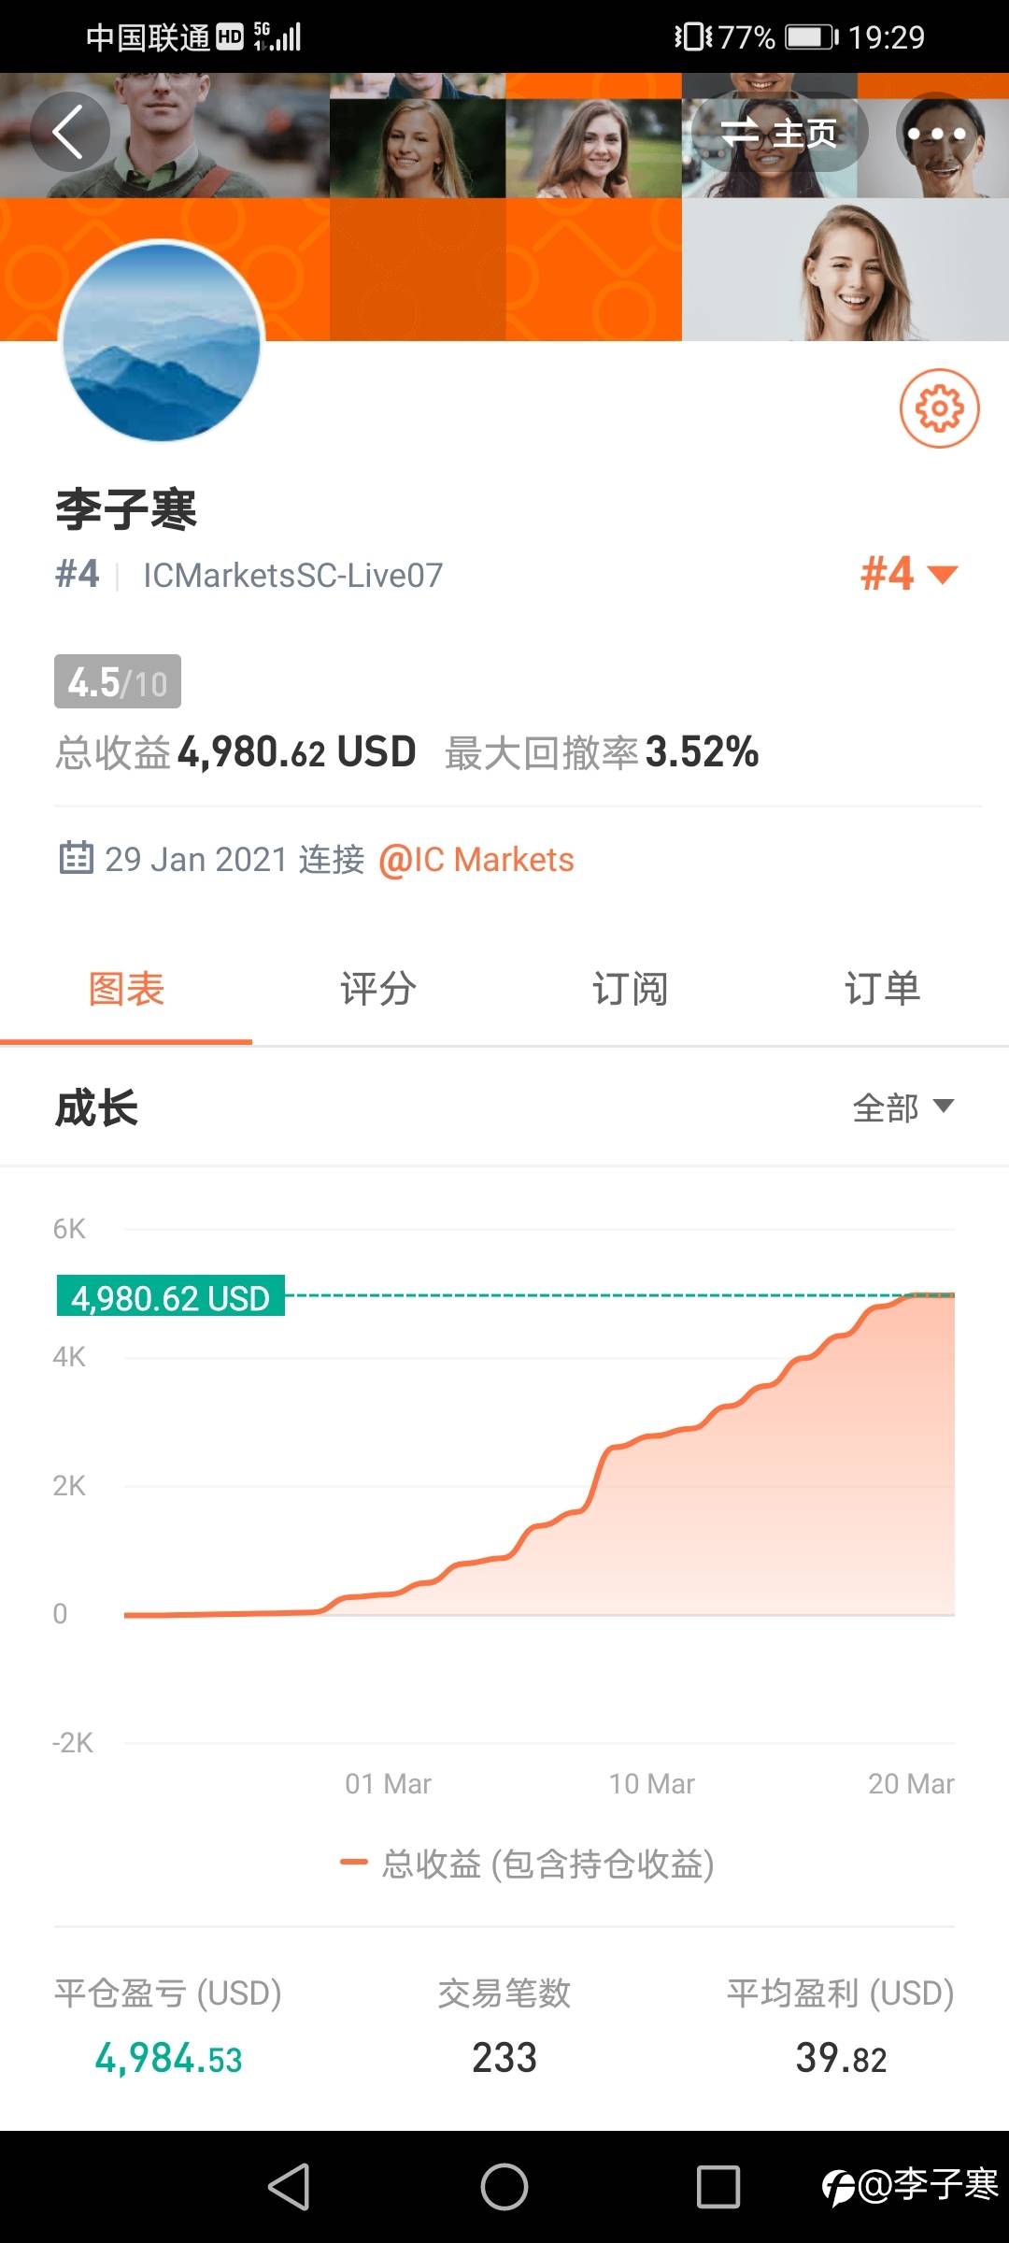Tap the blue mountain profile avatar
The height and width of the screenshot is (2243, 1009).
(x=162, y=341)
